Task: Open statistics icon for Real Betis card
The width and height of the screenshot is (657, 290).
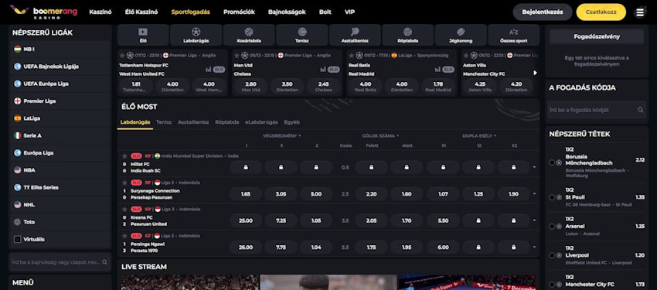Action: pos(437,70)
